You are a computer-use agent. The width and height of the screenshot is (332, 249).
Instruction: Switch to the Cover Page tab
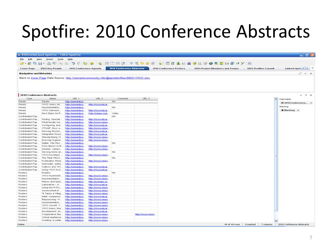(x=28, y=68)
